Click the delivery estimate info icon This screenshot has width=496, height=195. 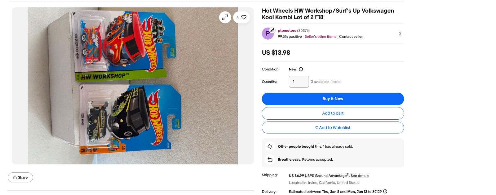pos(385,192)
